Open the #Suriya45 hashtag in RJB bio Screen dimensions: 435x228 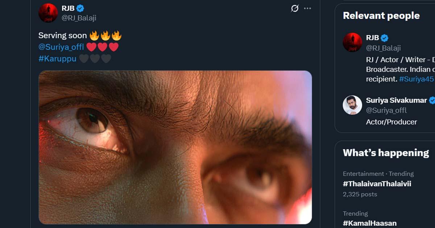416,79
